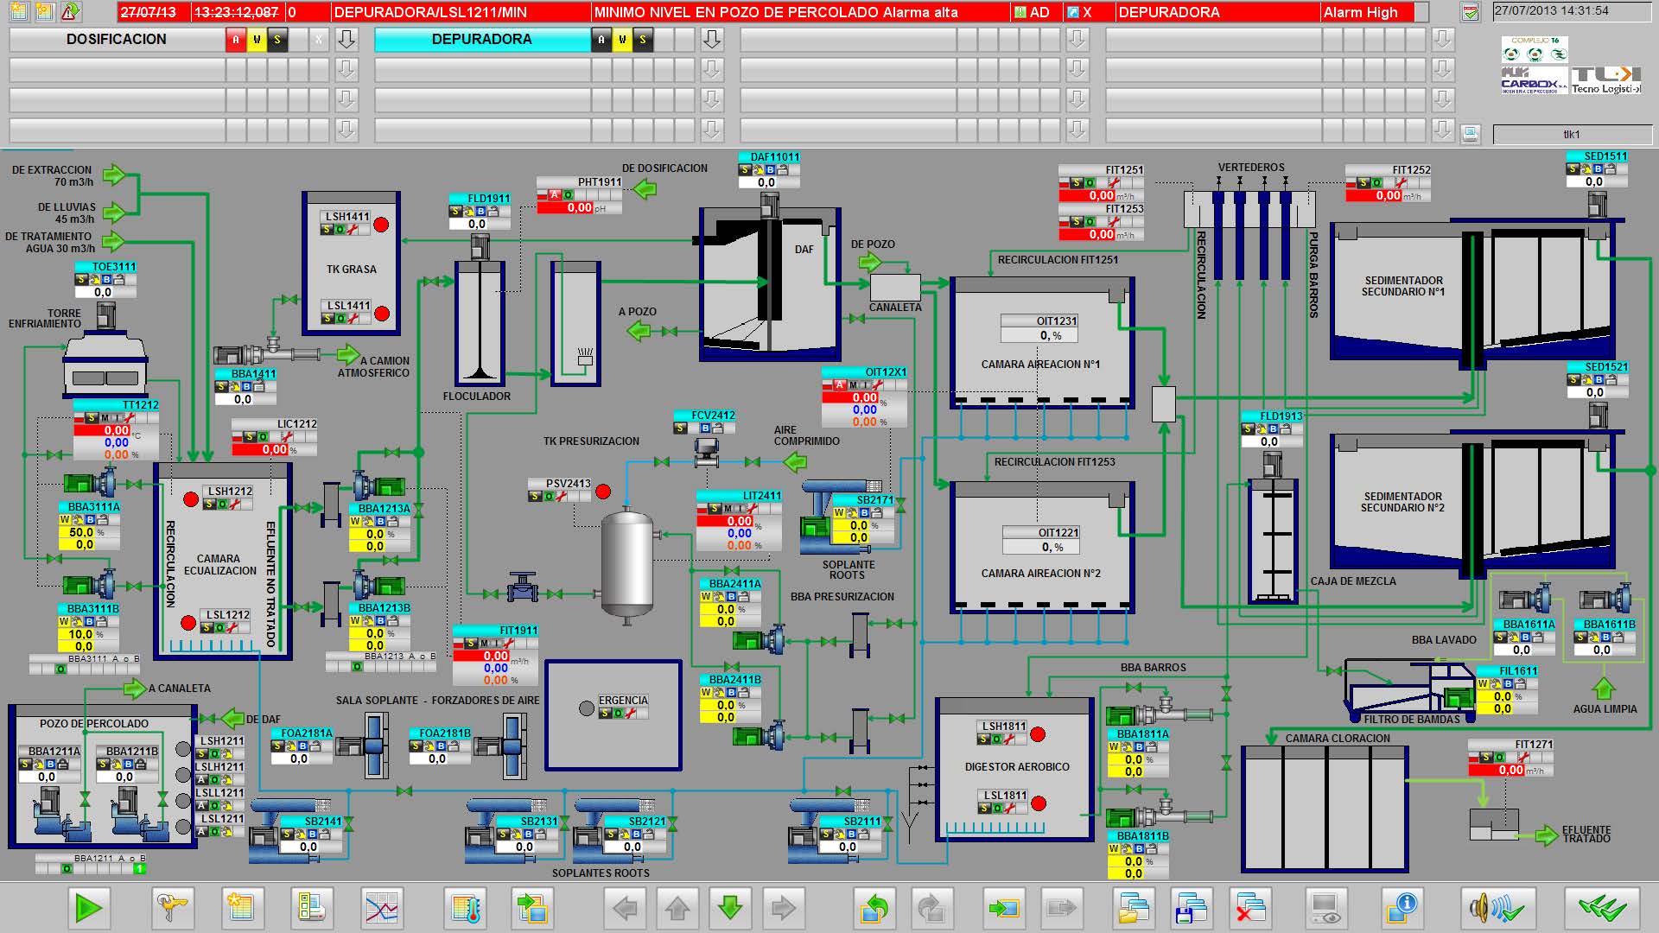Open the FIT1911 flow faceplate
The height and width of the screenshot is (933, 1659).
coord(496,656)
